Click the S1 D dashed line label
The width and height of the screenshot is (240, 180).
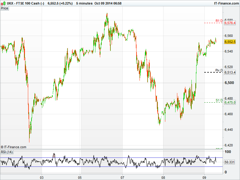[219, 100]
